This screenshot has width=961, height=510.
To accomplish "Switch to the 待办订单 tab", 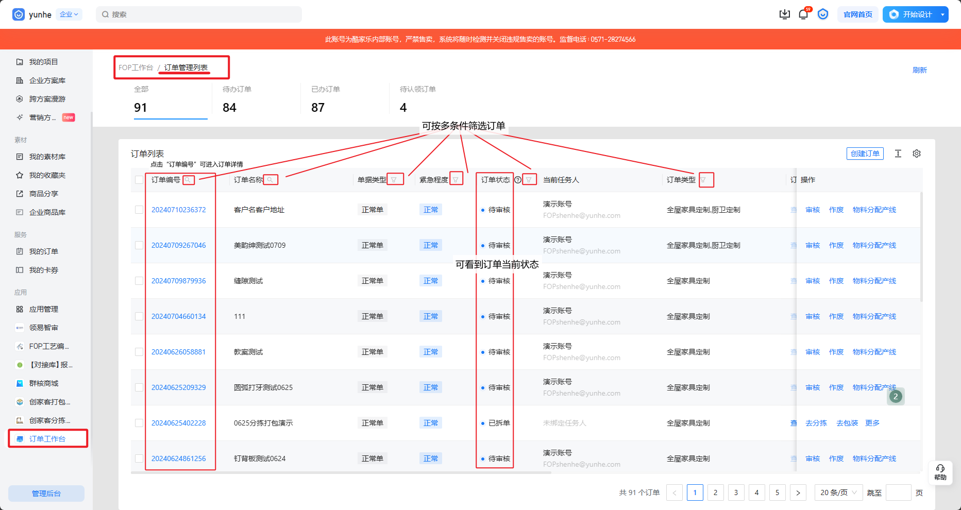I will [237, 100].
